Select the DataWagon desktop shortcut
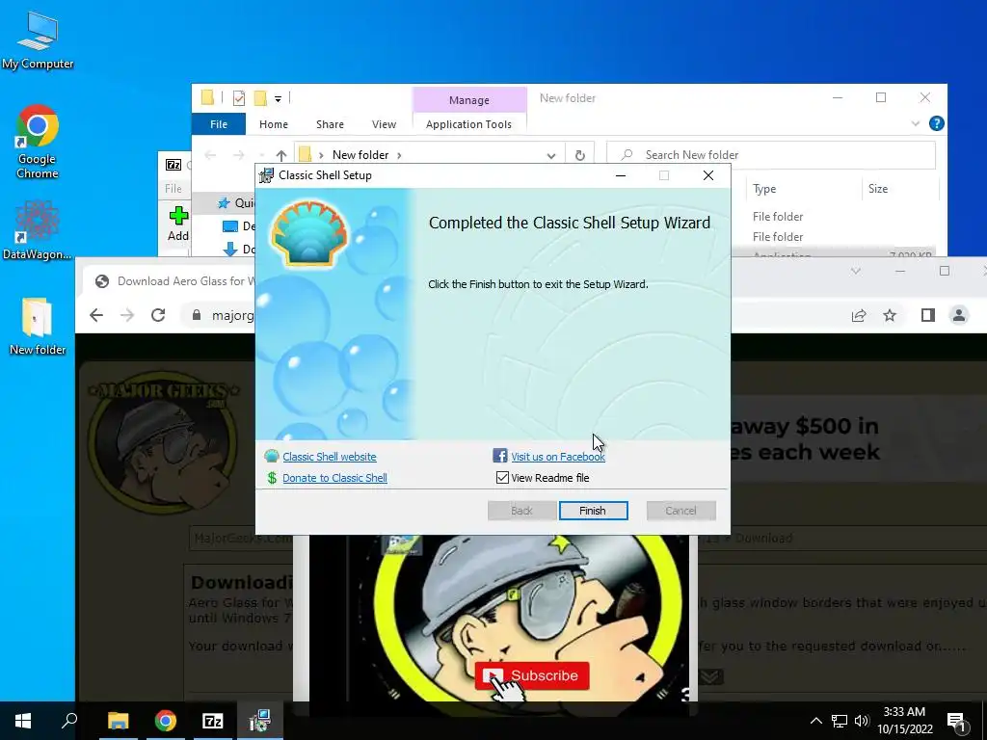The height and width of the screenshot is (740, 987). click(38, 230)
